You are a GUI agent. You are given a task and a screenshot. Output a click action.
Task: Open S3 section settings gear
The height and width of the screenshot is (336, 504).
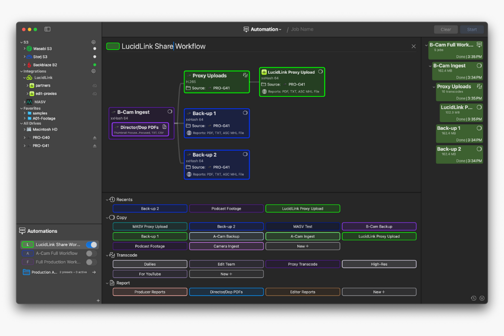94,42
